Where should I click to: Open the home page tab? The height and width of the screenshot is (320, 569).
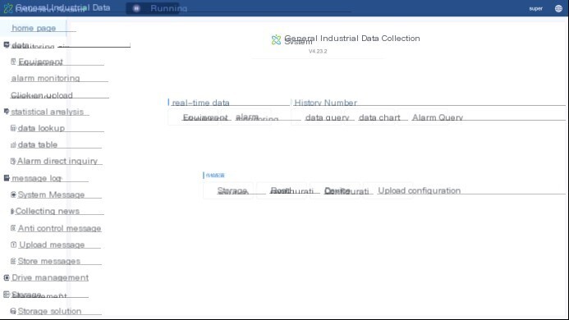coord(34,28)
